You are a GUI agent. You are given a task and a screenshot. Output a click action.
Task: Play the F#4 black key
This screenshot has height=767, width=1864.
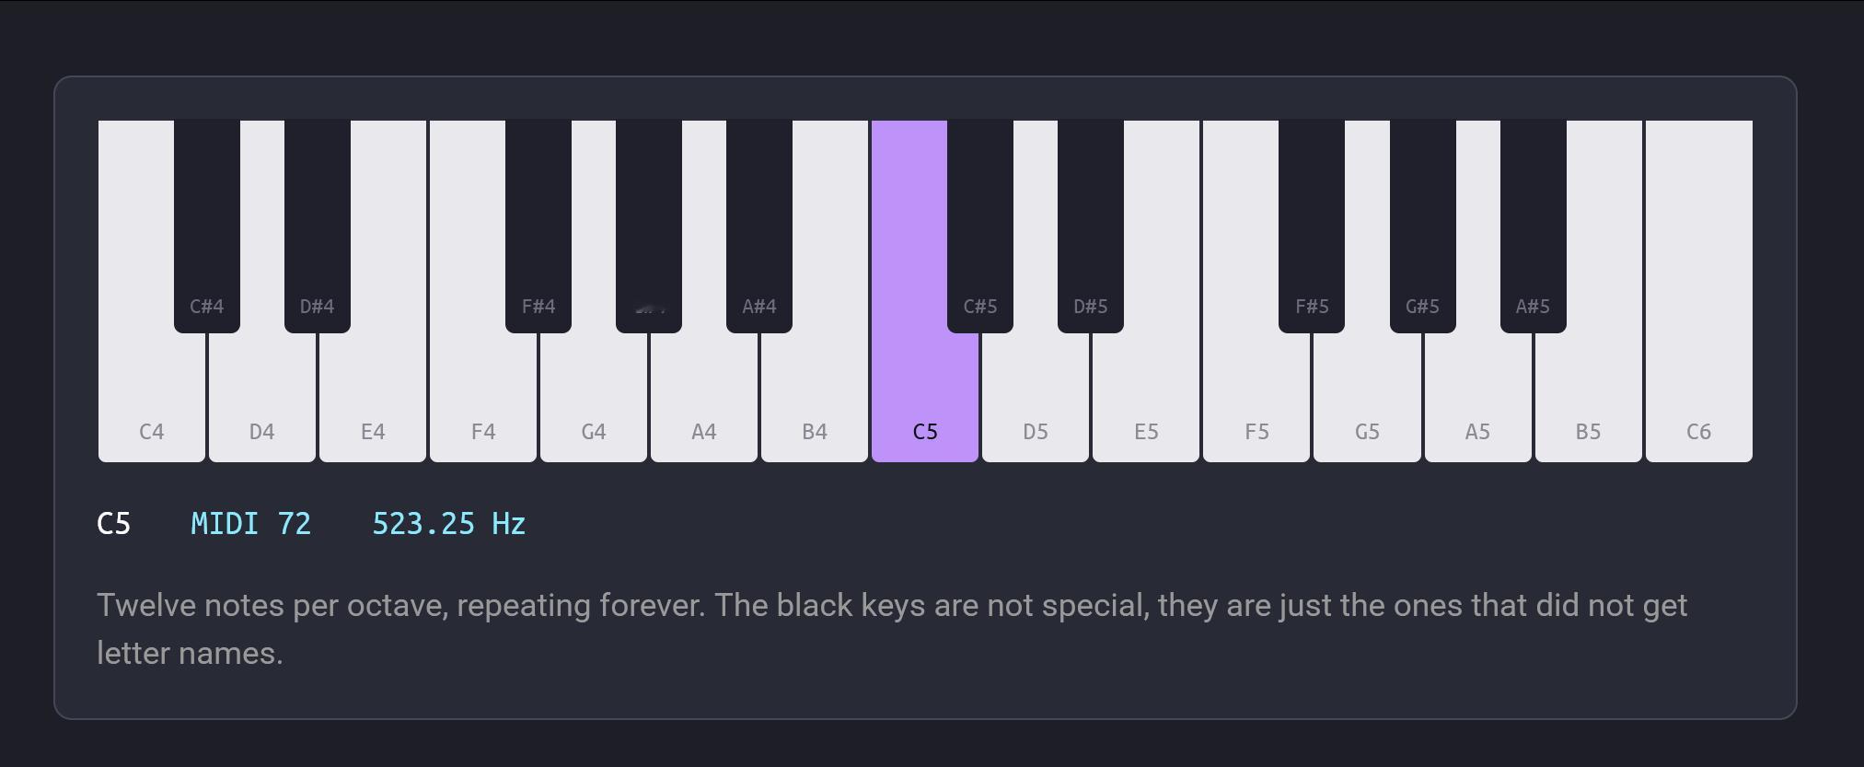[538, 227]
